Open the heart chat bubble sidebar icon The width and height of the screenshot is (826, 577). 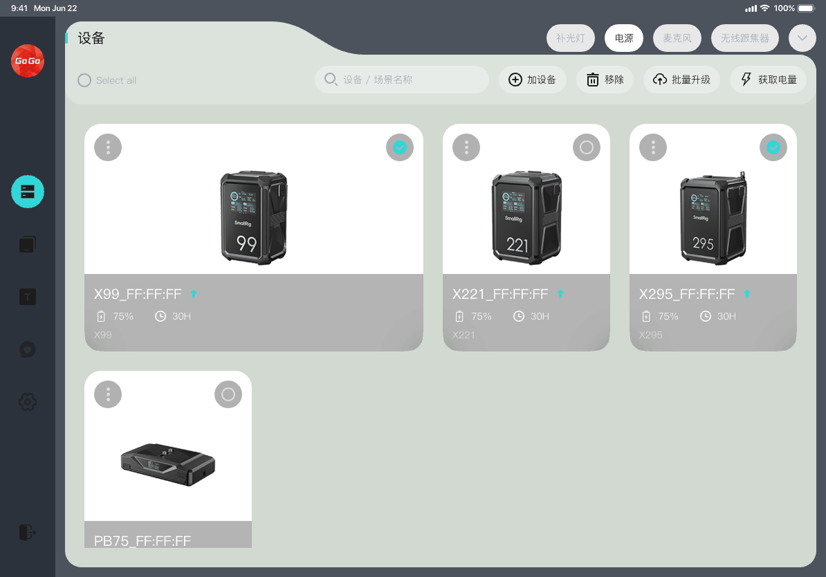pyautogui.click(x=28, y=349)
